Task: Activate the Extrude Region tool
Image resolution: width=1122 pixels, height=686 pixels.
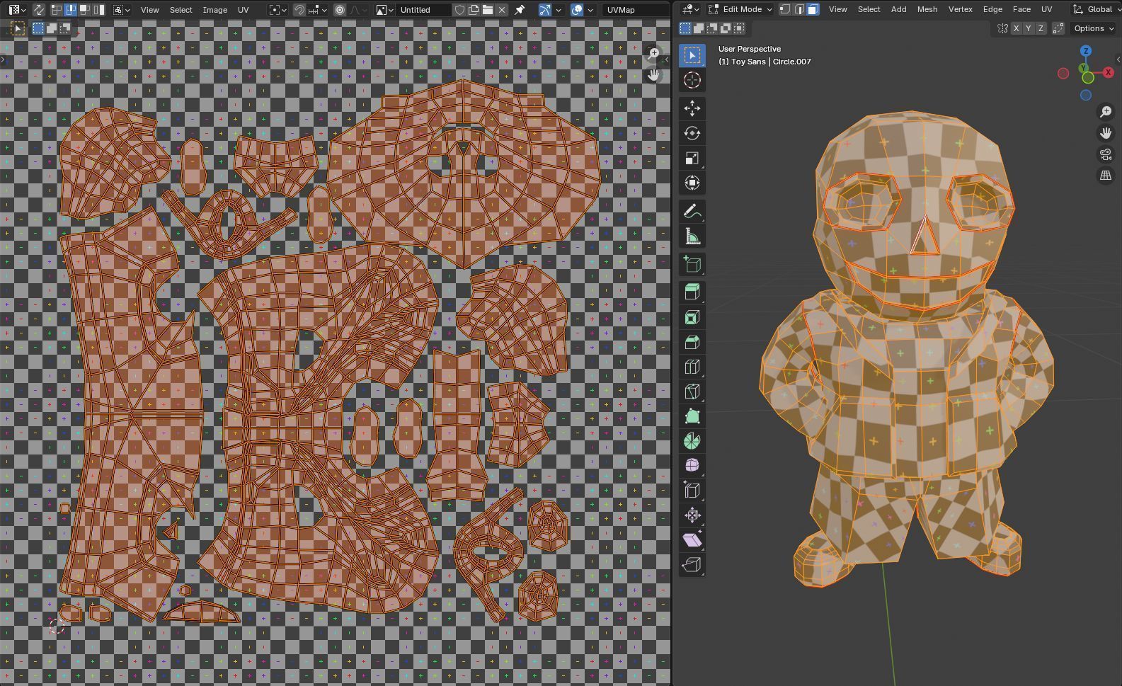Action: click(692, 292)
